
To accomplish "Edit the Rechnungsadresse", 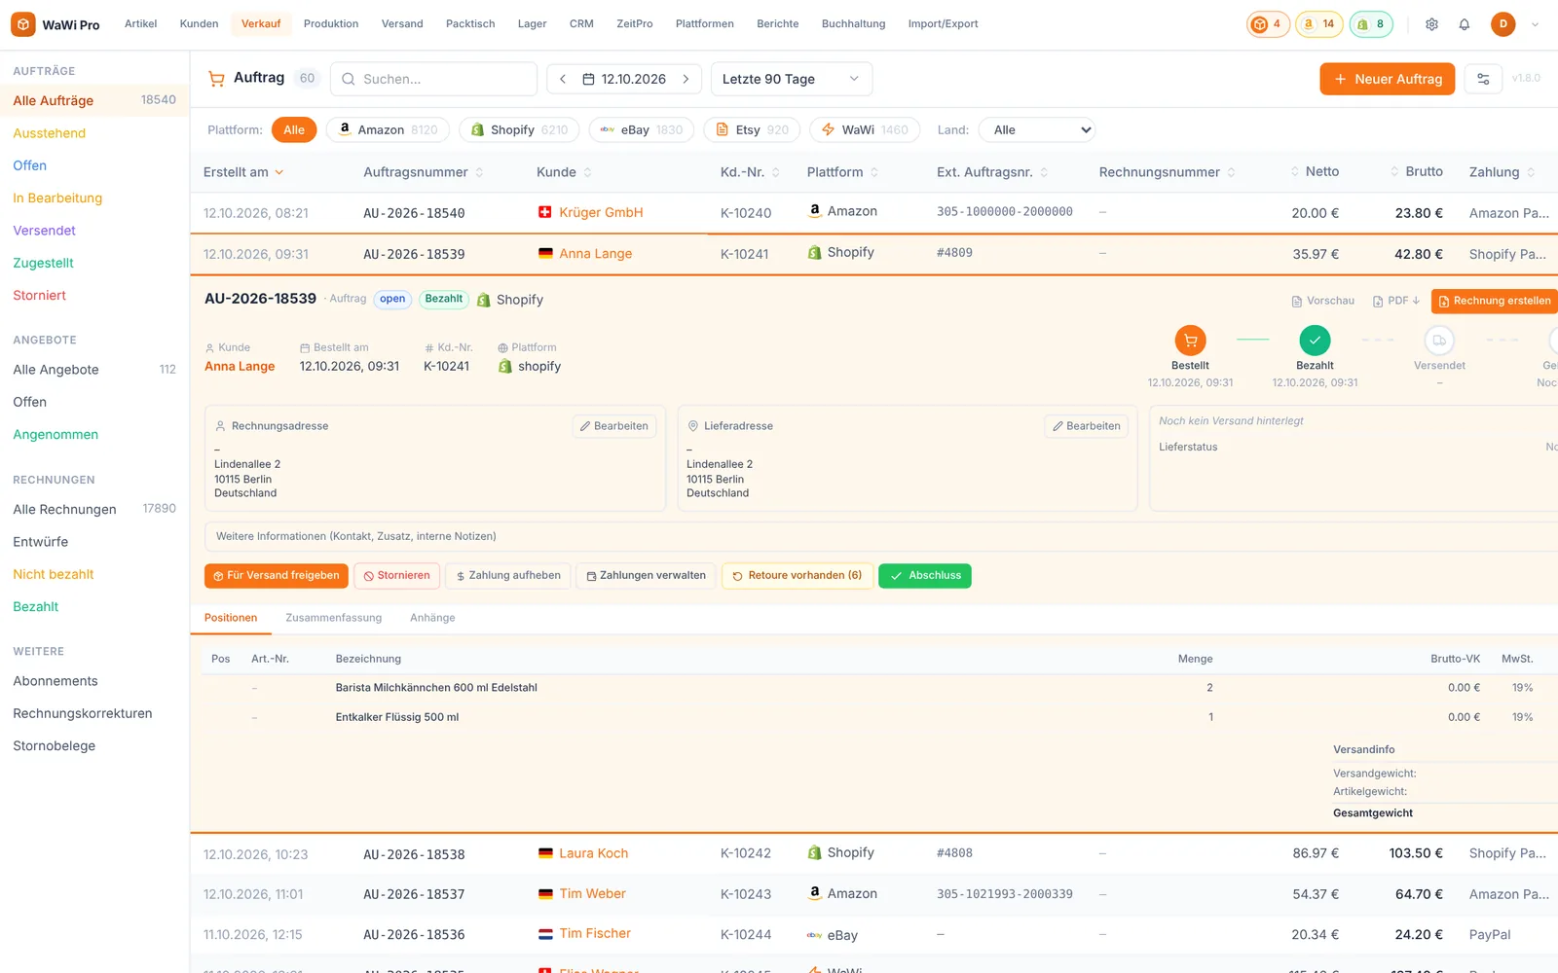I will pyautogui.click(x=614, y=426).
